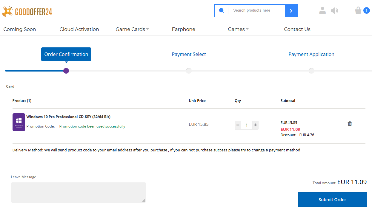
Task: Click 'Promotion code been used successfully' text
Action: [92, 126]
